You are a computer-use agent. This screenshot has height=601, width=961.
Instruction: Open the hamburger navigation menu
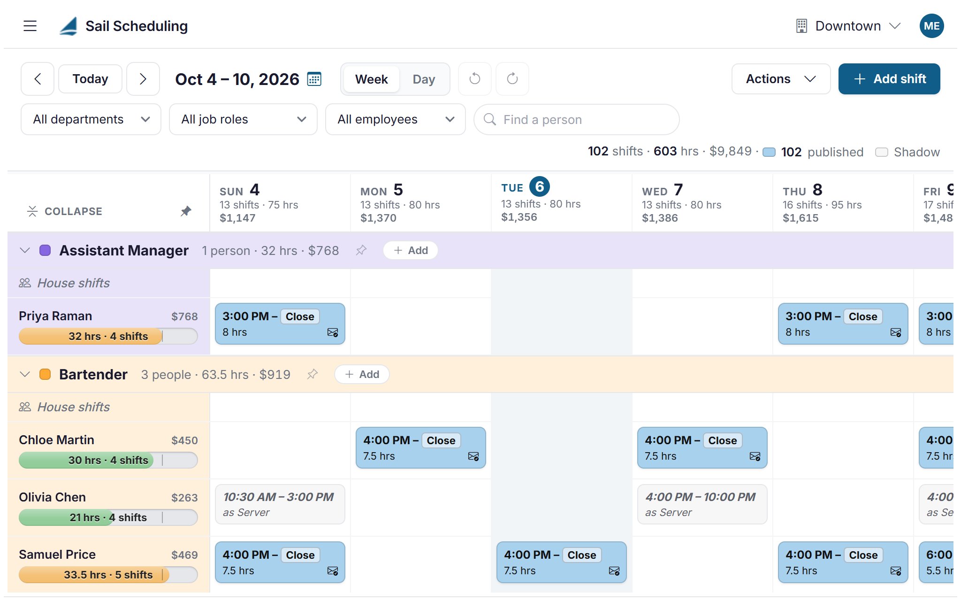(x=30, y=26)
